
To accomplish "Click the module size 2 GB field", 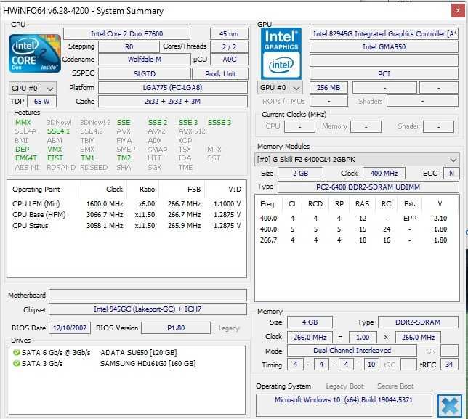I will 300,174.
